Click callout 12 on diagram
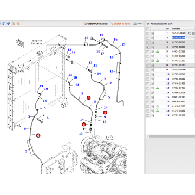Image resolution: width=195 pixels, height=195 pixels. (74, 52)
